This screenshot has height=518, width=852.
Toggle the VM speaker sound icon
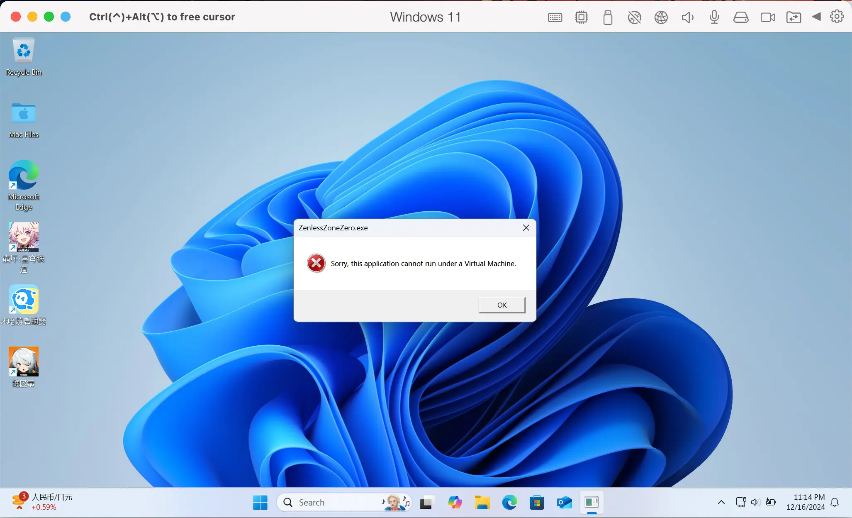[x=687, y=17]
